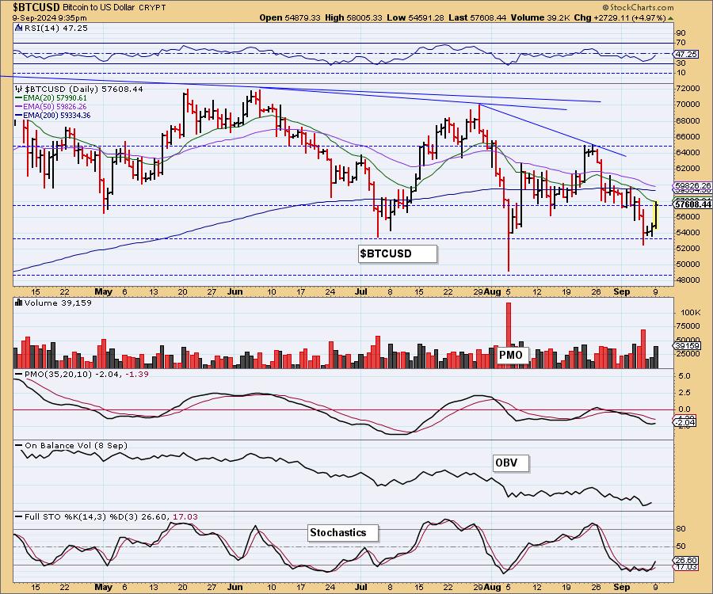Click the Volume 39,159 panel label
Image resolution: width=713 pixels, height=594 pixels.
(x=58, y=303)
